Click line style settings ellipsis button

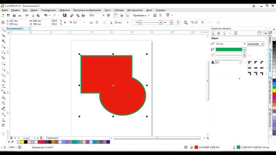(x=250, y=55)
